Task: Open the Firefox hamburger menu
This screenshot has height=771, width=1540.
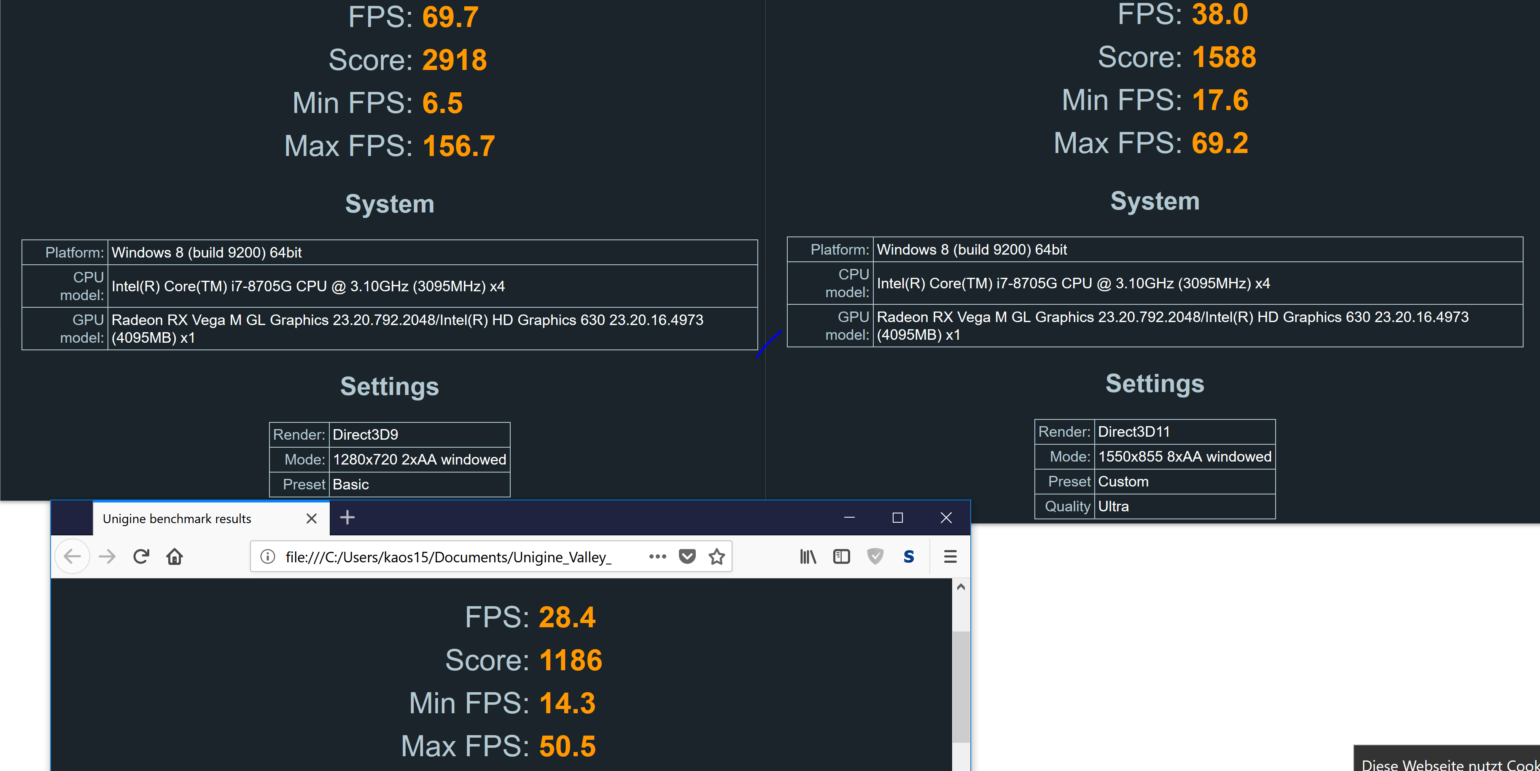Action: (950, 556)
